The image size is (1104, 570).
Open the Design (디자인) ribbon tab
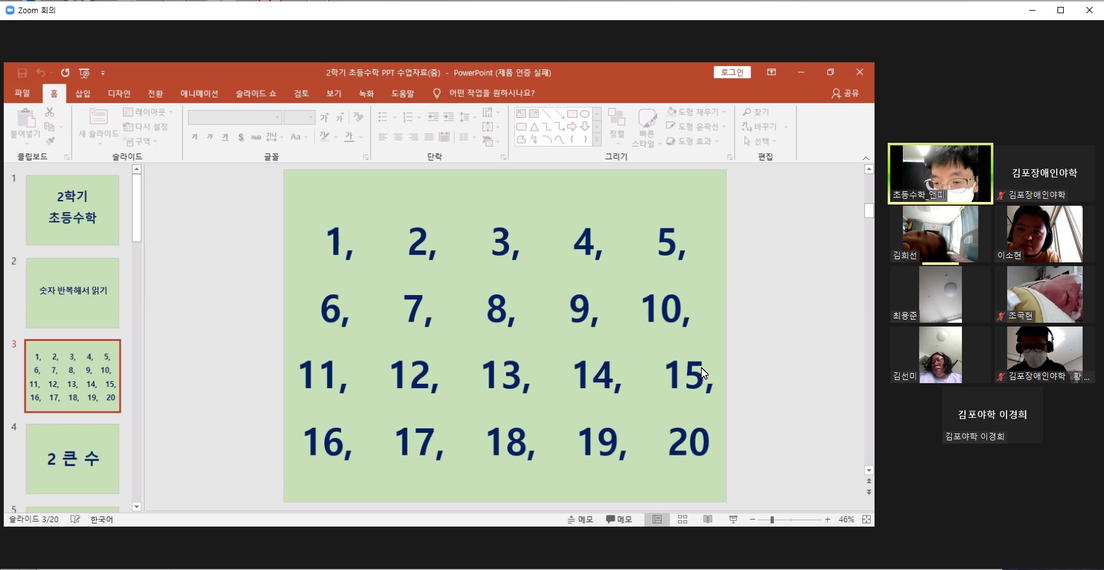pos(119,93)
